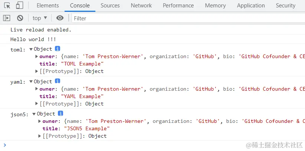
Task: Expand the owner property under json5
Action: [x=40, y=121]
